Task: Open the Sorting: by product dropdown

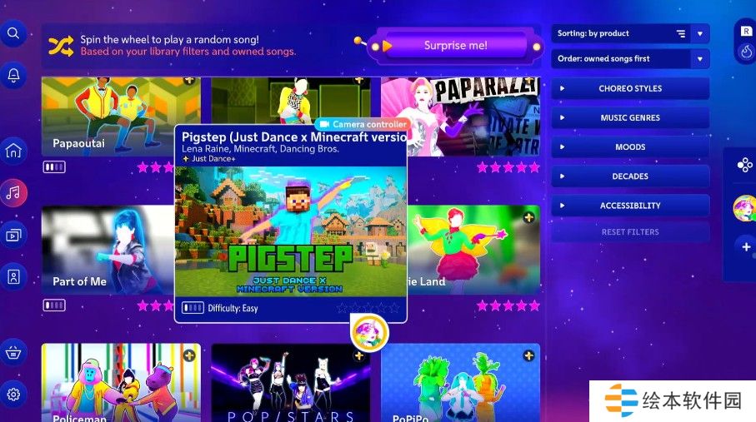Action: (629, 34)
